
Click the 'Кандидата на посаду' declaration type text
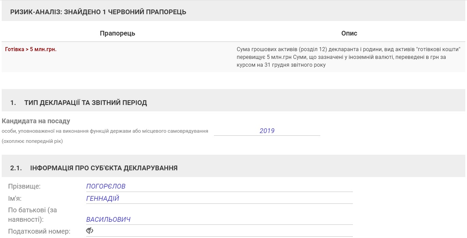36,121
